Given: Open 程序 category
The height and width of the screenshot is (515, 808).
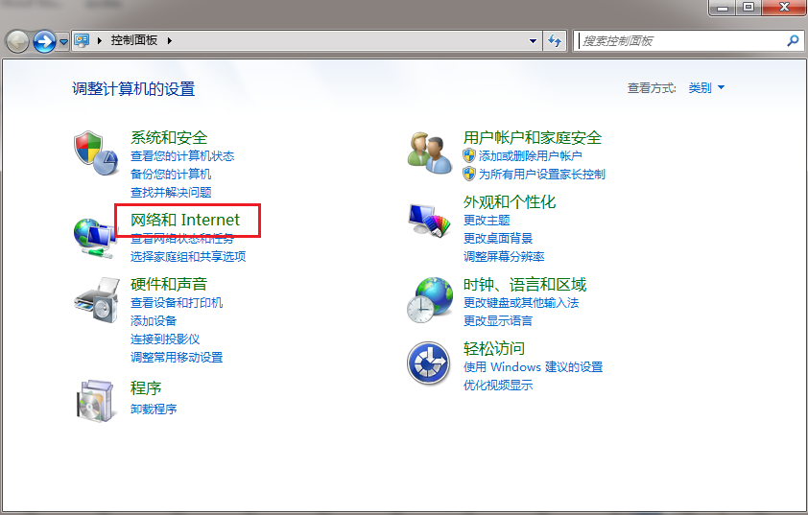Looking at the screenshot, I should click(146, 387).
